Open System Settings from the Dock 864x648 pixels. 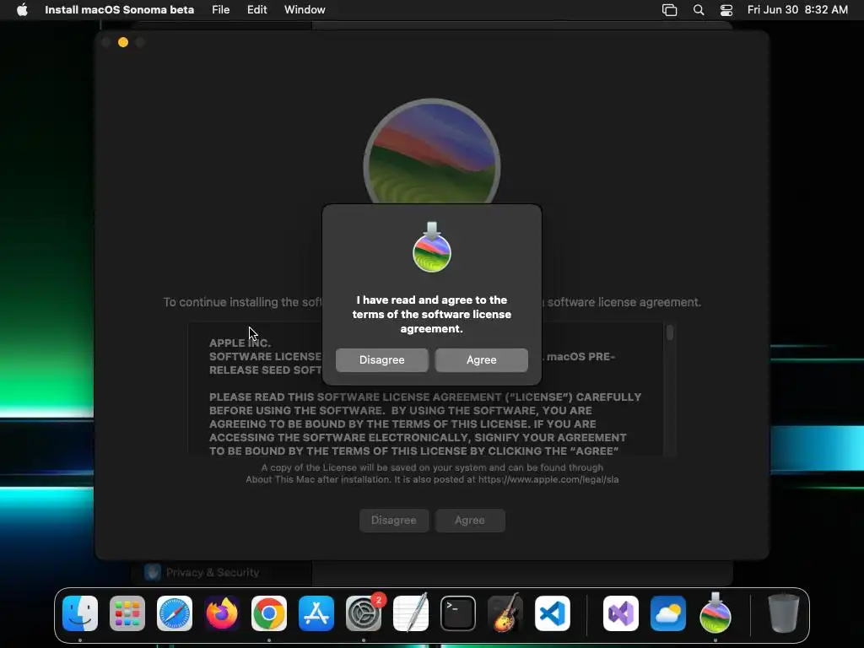[x=364, y=613]
